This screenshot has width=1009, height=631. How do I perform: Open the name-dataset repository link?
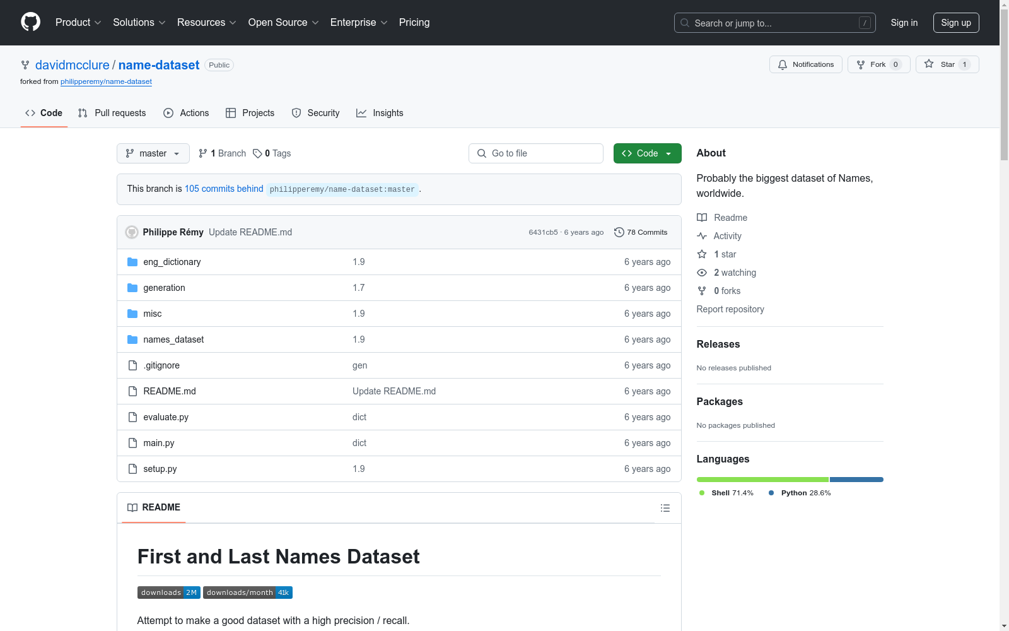click(x=159, y=65)
